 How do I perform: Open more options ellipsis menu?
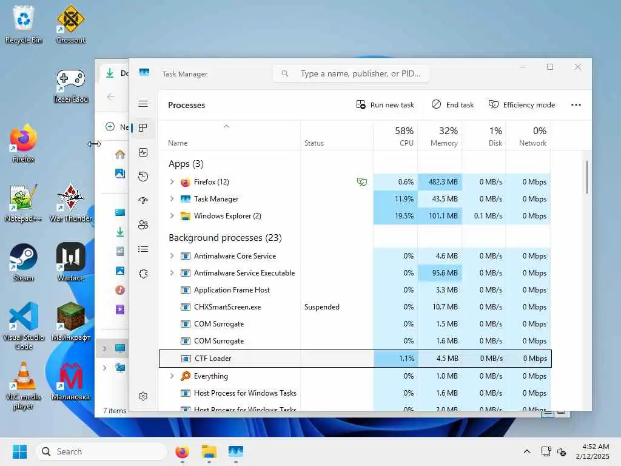point(576,104)
